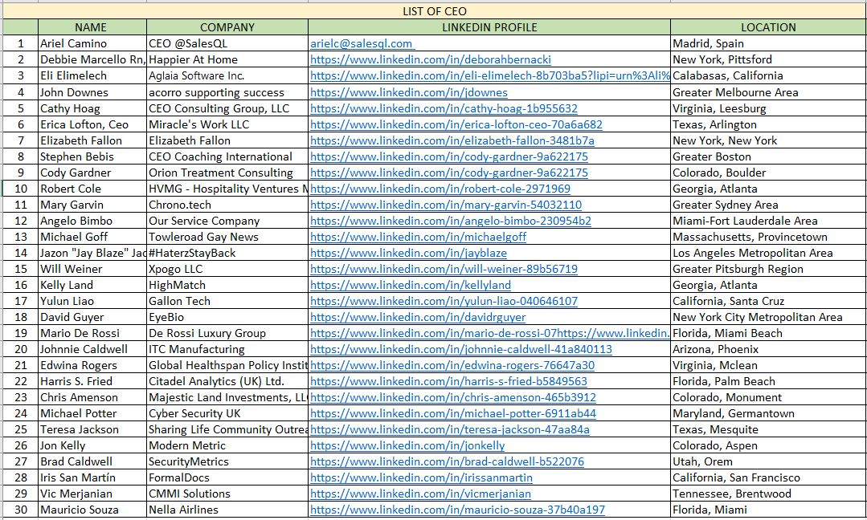
Task: Open the mary-garvin-54032110 LinkedIn link
Action: (446, 205)
